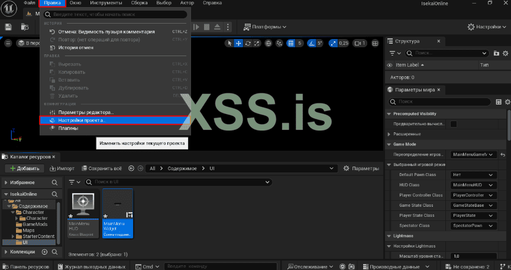Open the Output Log (Журнал выходных данных)
The image size is (511, 270).
coord(92,266)
